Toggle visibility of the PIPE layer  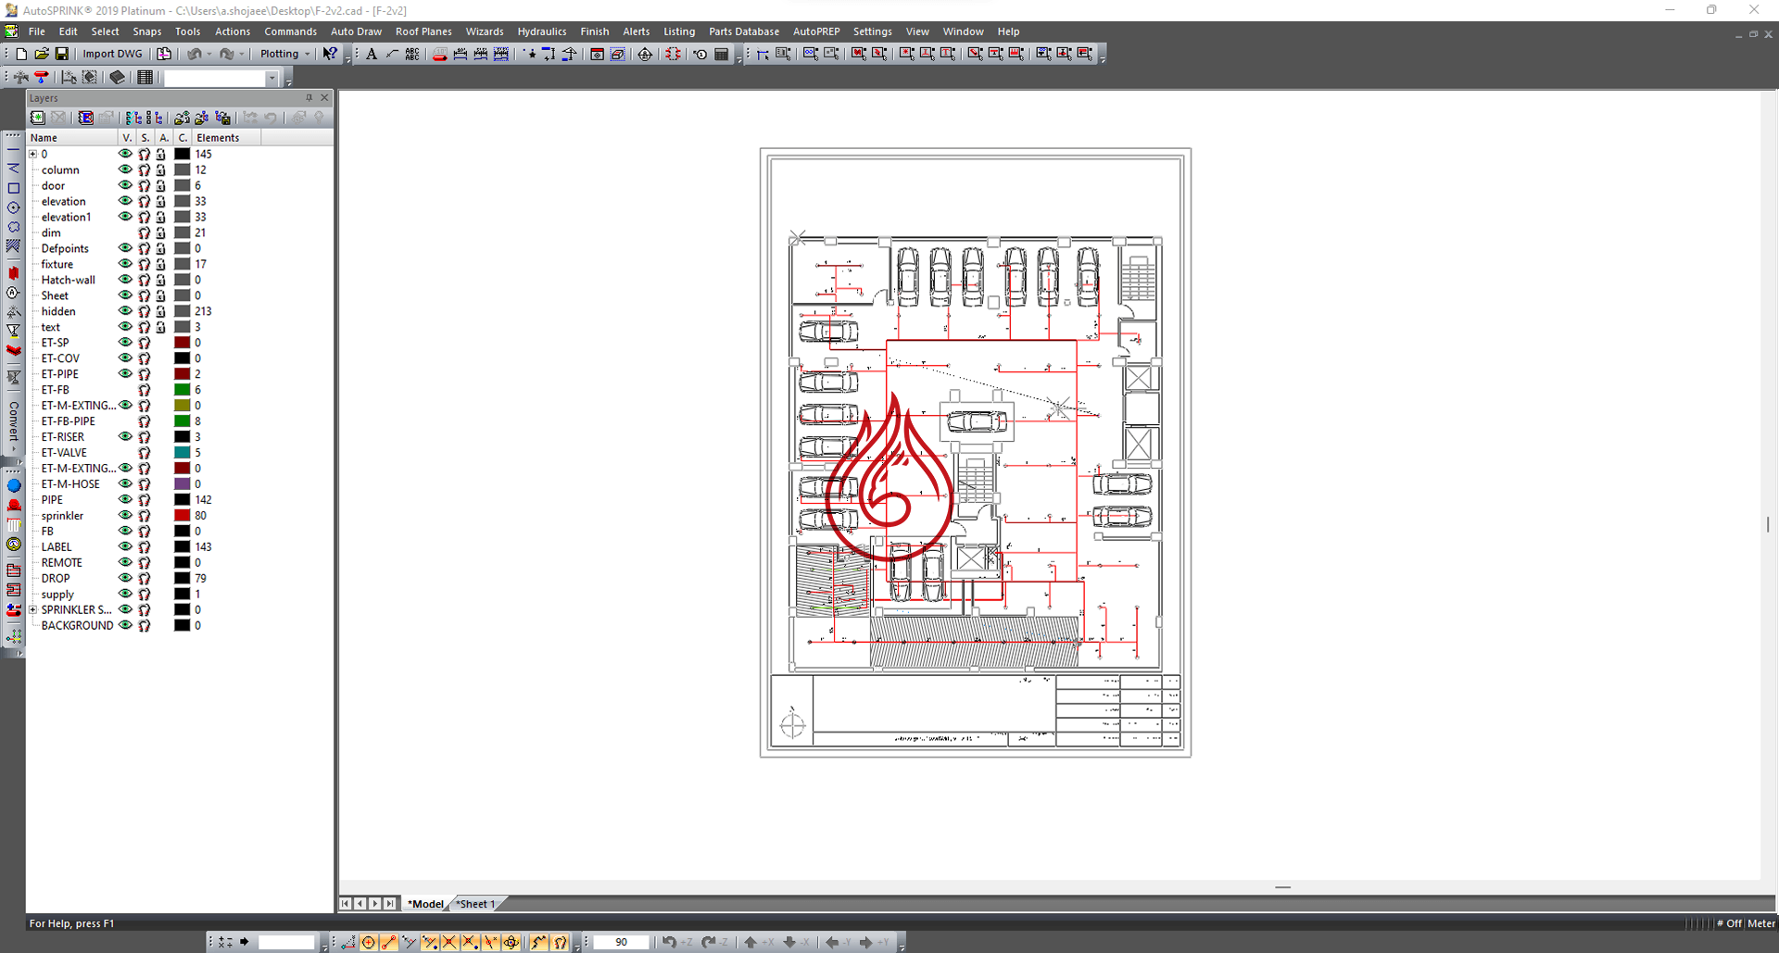click(125, 499)
